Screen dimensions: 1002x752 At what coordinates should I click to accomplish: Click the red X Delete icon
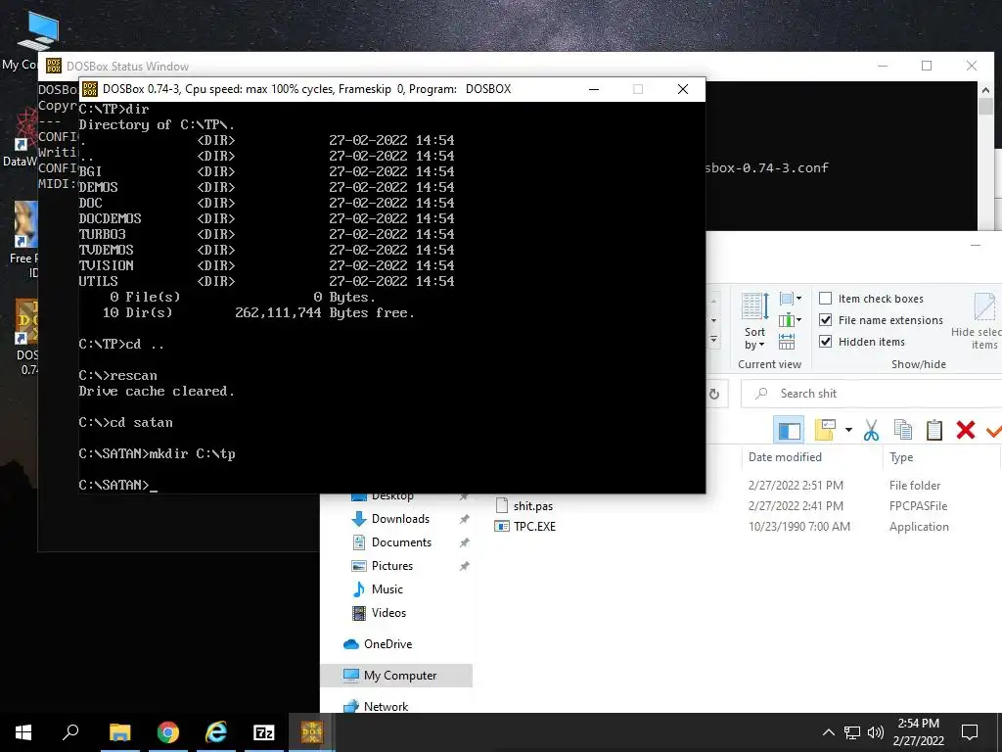[x=966, y=430]
